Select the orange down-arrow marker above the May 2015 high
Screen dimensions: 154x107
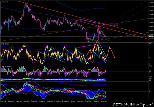(65, 15)
